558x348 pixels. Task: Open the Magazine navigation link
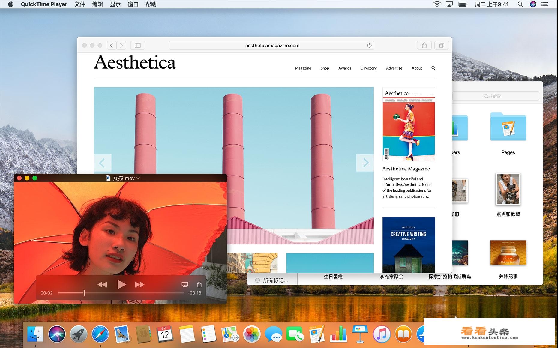(x=303, y=68)
